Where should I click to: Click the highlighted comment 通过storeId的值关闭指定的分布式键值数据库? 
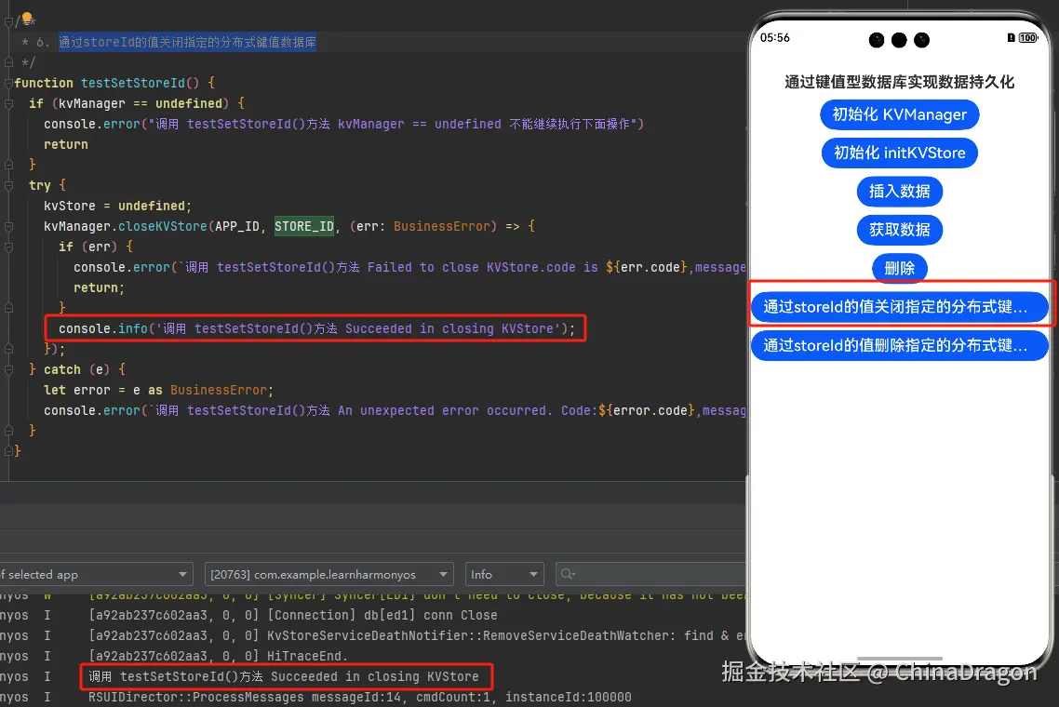(x=187, y=42)
